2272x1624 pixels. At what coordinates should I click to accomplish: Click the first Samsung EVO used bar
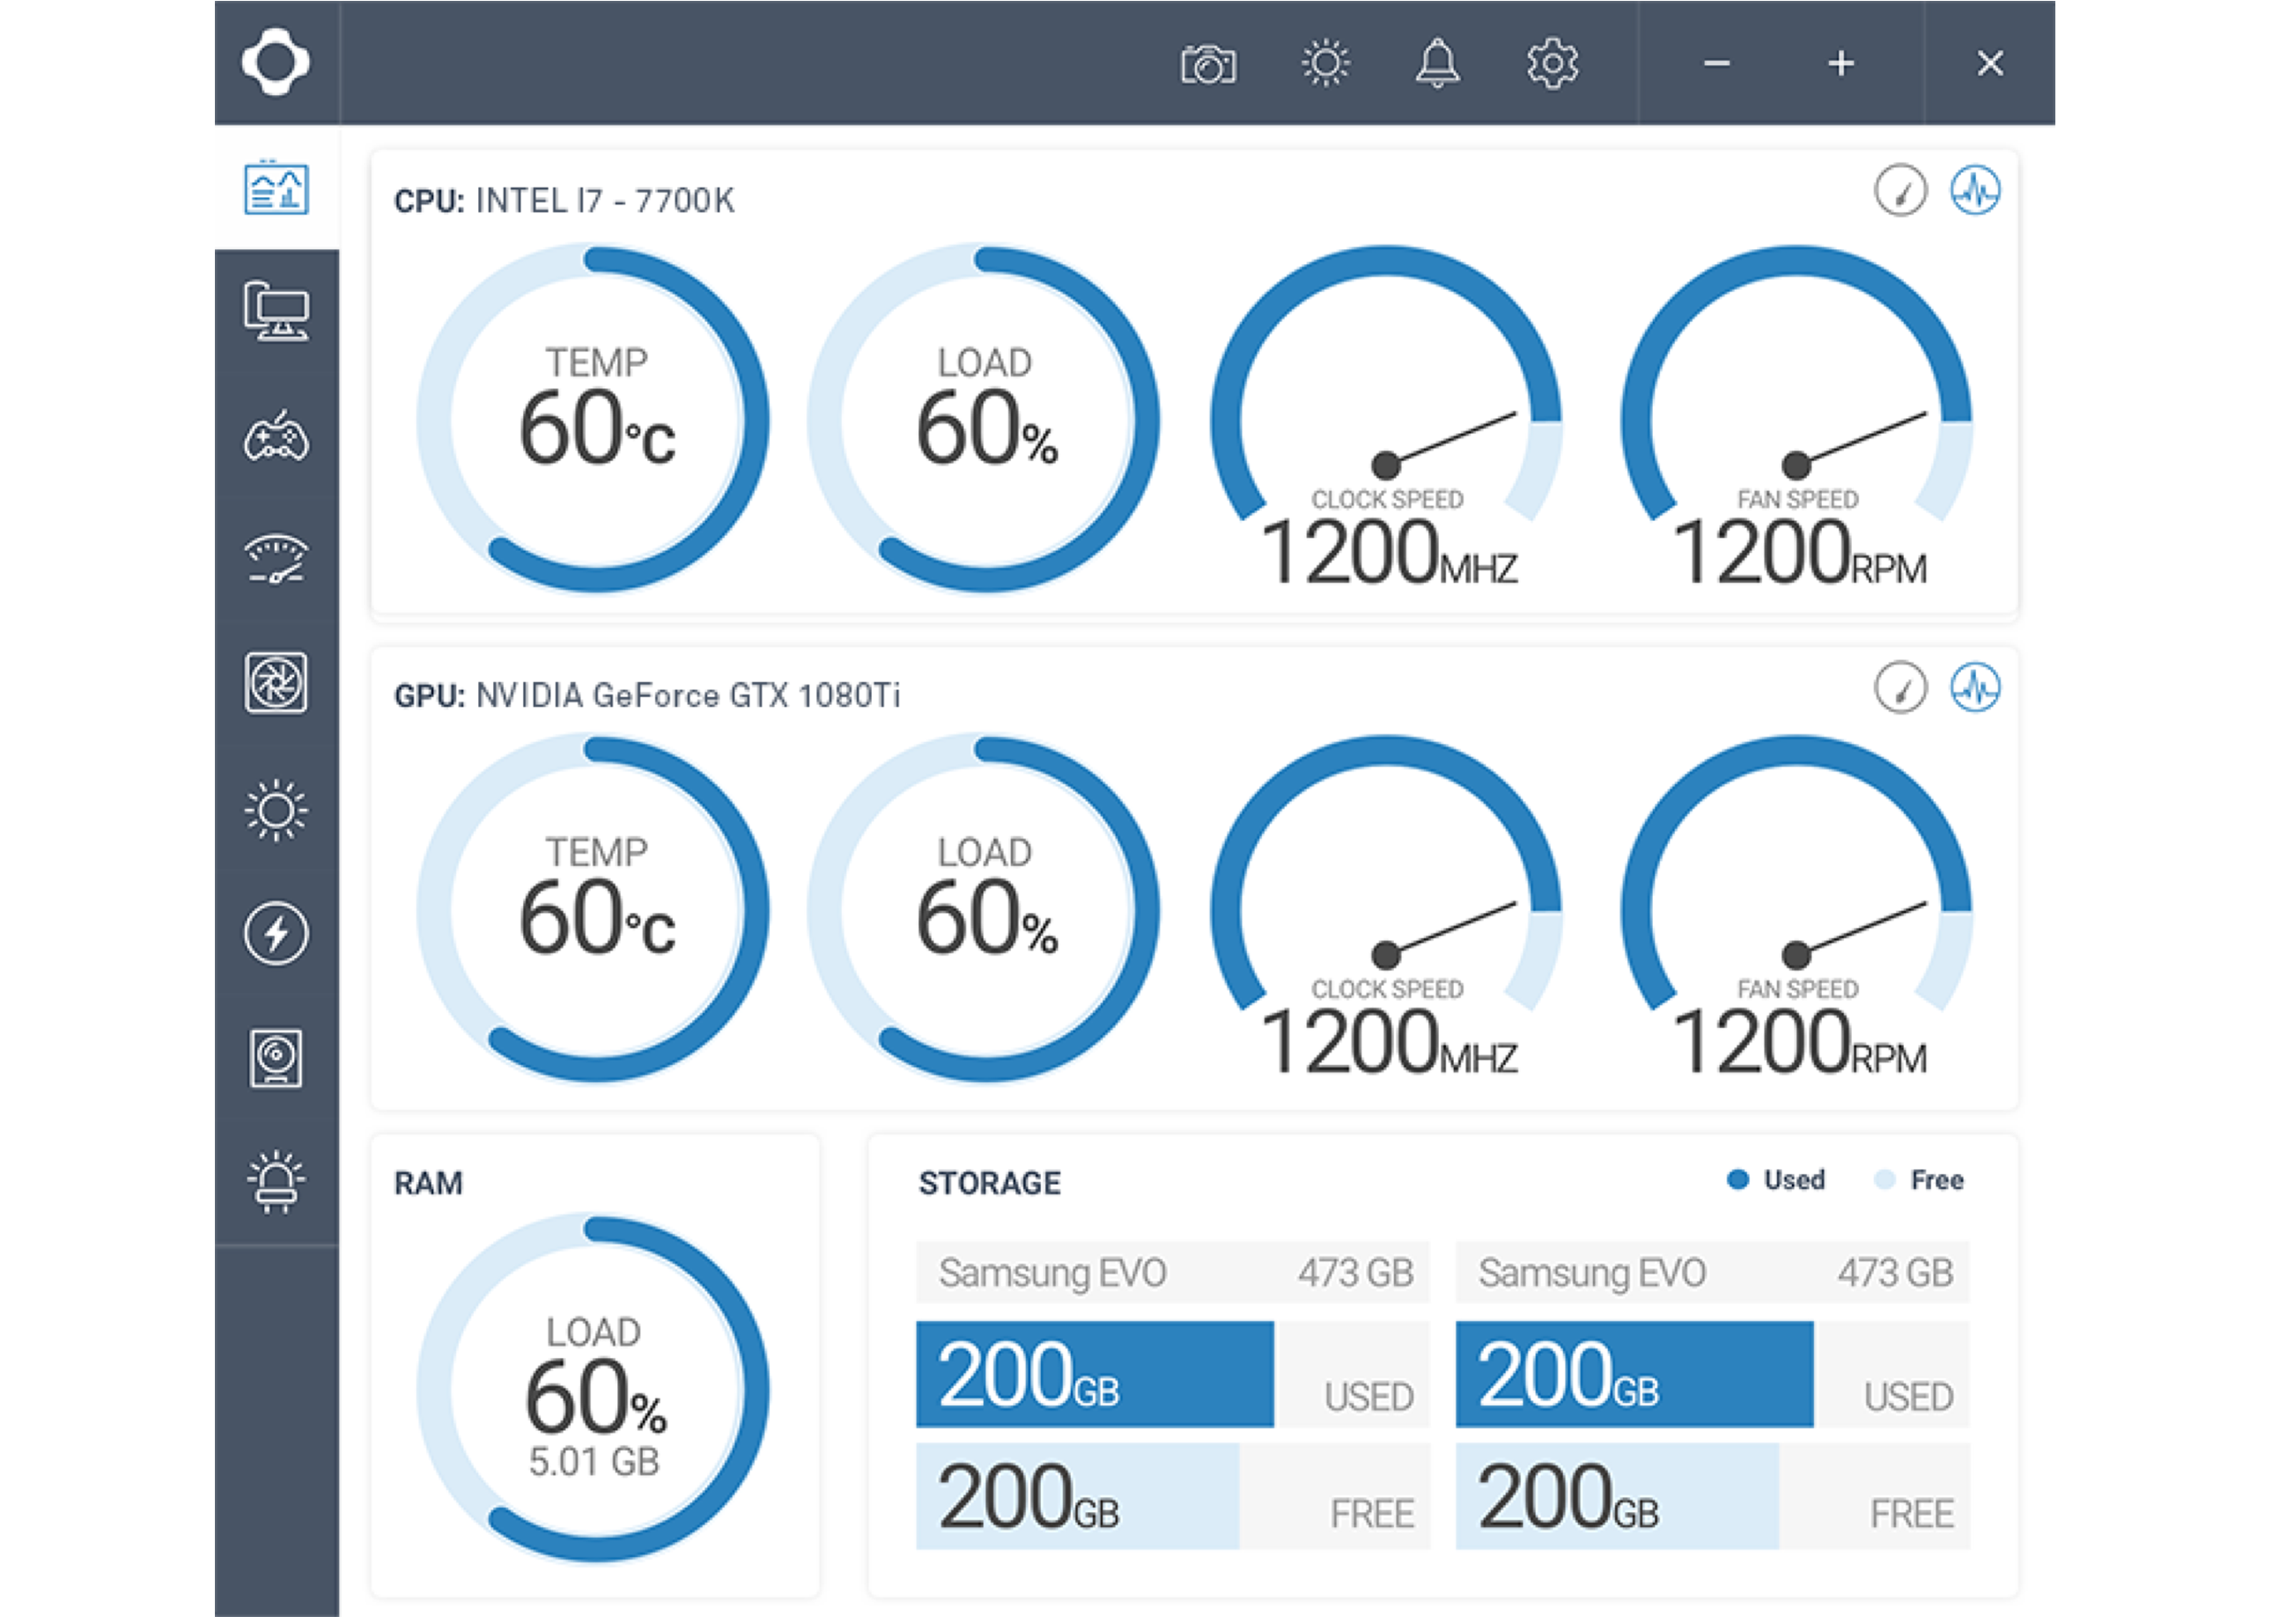click(1095, 1374)
